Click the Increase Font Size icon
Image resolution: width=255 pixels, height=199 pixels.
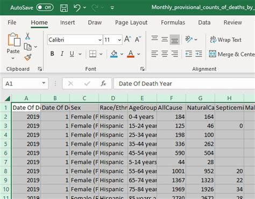pyautogui.click(x=127, y=39)
